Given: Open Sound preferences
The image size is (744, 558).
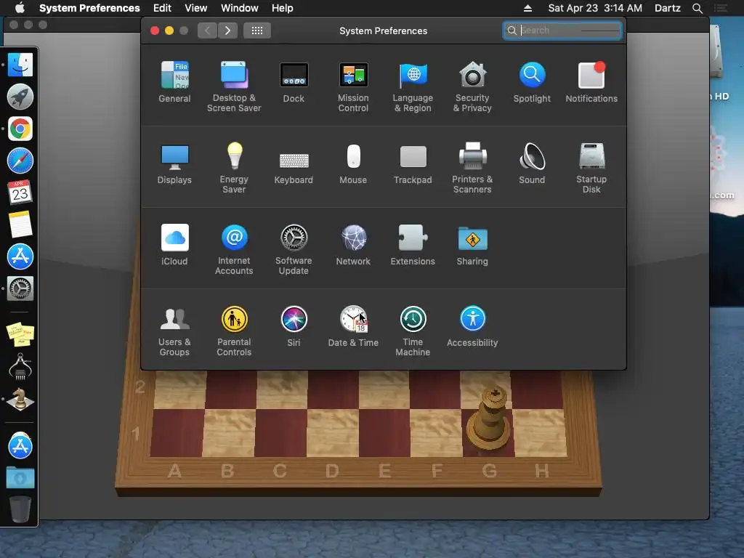Looking at the screenshot, I should [532, 163].
